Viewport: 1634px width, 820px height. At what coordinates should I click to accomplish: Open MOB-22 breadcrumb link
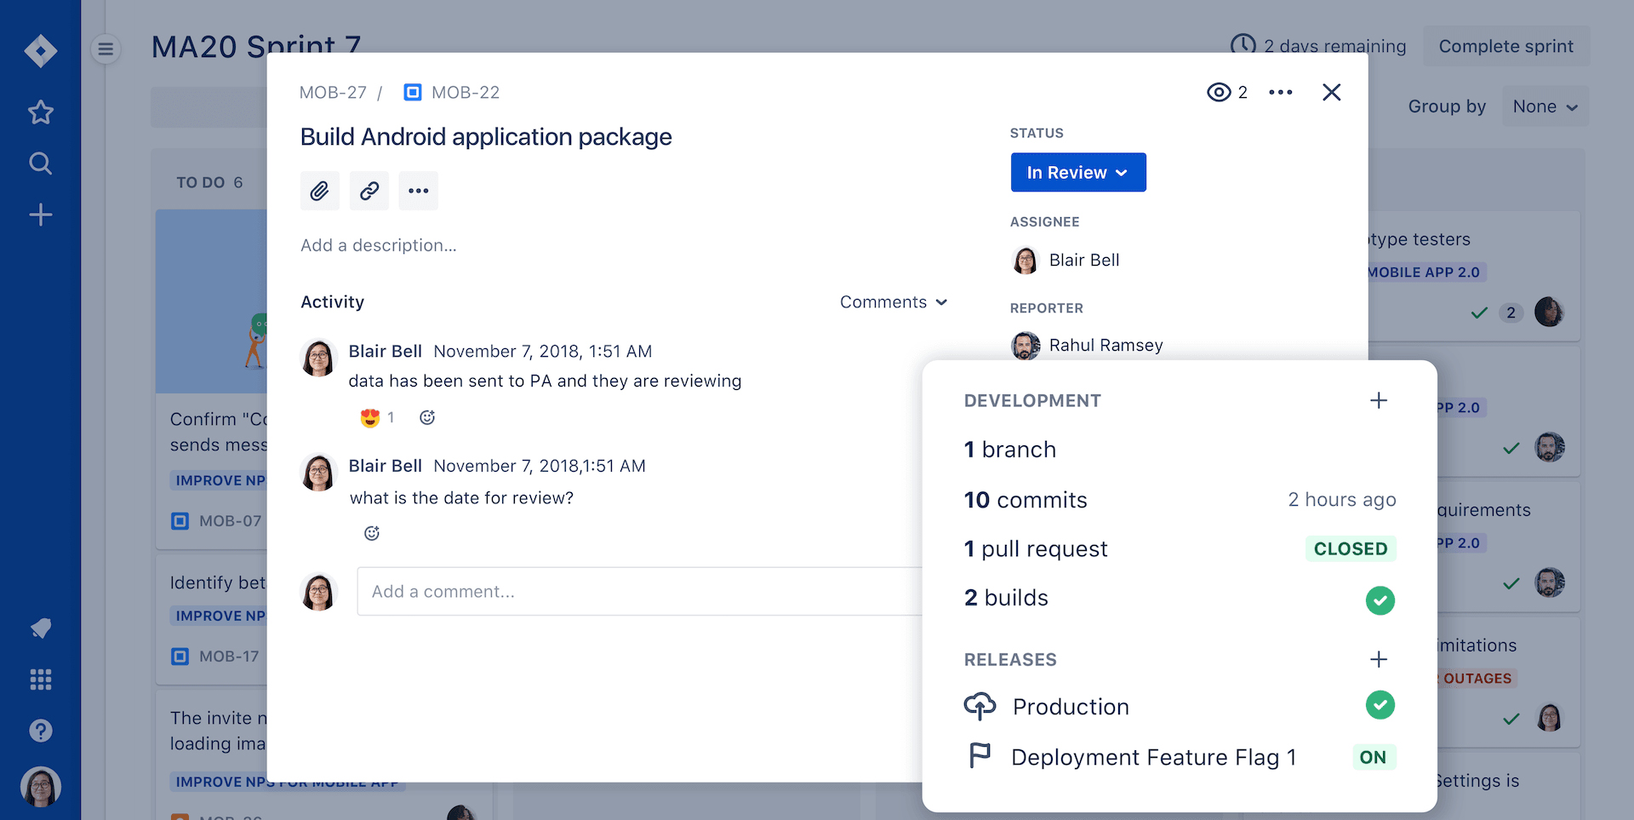click(x=466, y=92)
